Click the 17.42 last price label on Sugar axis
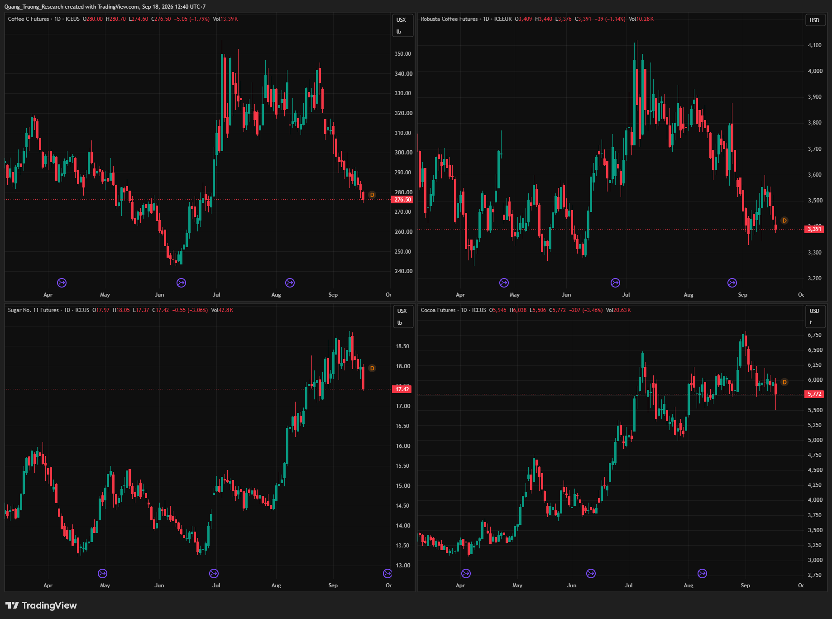This screenshot has height=619, width=832. click(402, 389)
